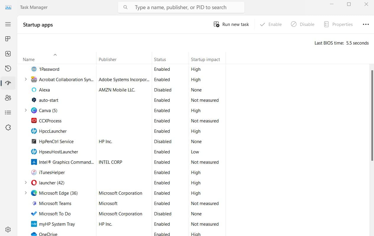Open Task Manager settings gear
The height and width of the screenshot is (236, 374).
[8, 230]
